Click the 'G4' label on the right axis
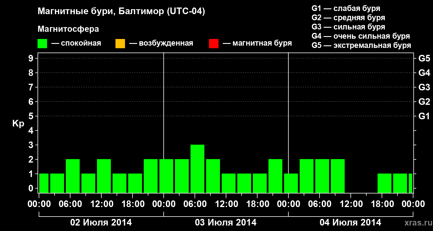Viewport: 433px width, 231px height. click(x=424, y=73)
